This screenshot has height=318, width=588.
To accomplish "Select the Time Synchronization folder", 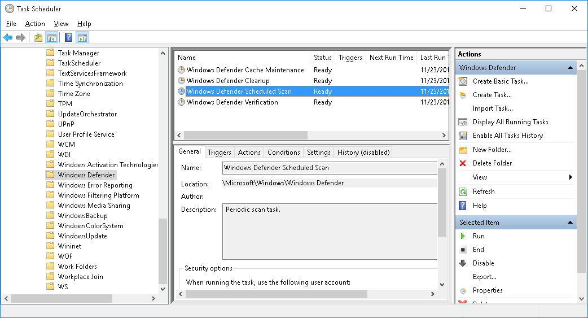I will (90, 84).
